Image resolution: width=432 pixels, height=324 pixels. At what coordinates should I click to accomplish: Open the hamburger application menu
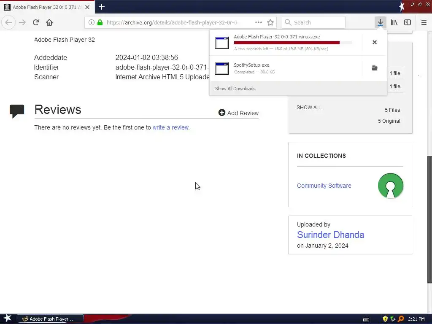click(x=424, y=22)
